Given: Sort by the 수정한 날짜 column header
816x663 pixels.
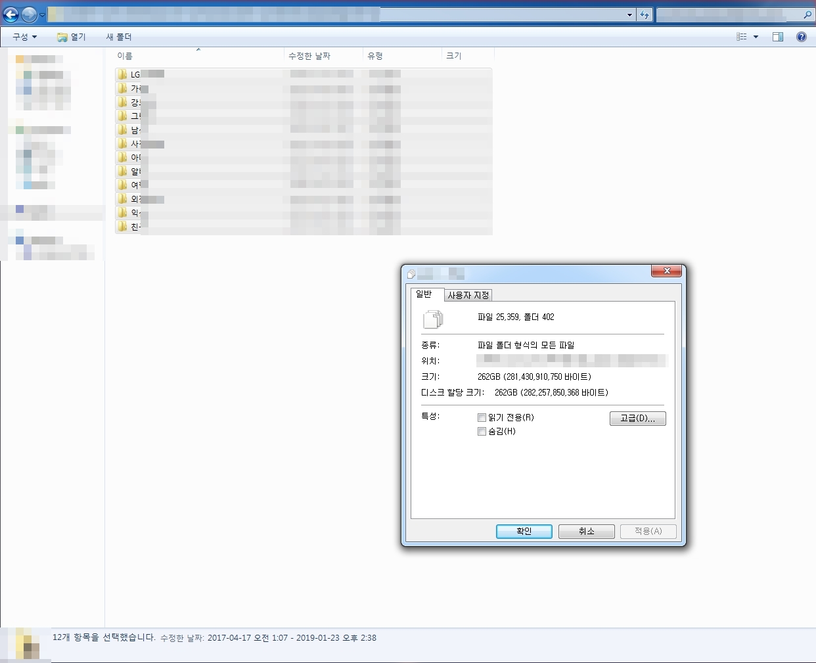Looking at the screenshot, I should (323, 56).
